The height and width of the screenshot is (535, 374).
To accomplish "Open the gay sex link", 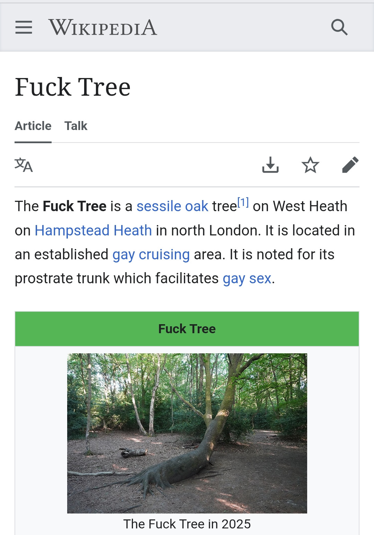I will 247,278.
